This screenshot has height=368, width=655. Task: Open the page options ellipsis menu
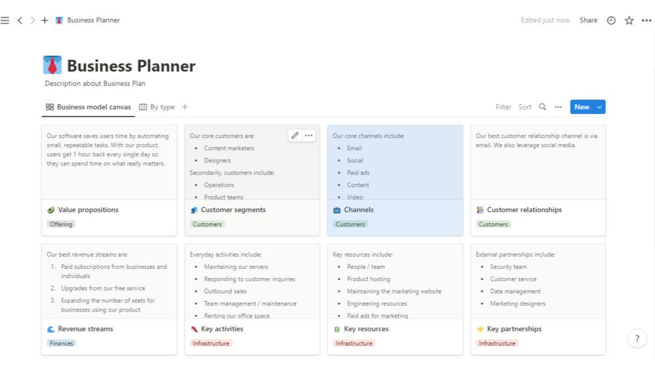coord(646,20)
